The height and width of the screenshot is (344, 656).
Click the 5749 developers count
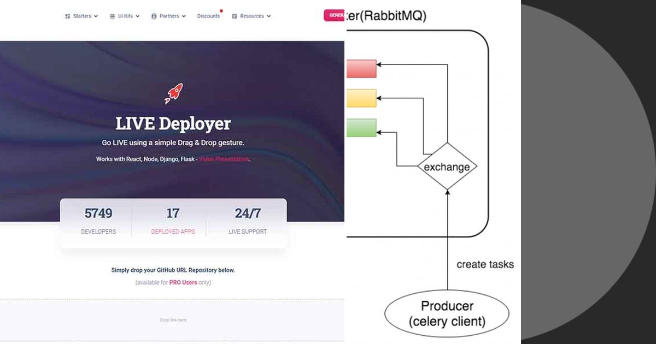click(98, 213)
